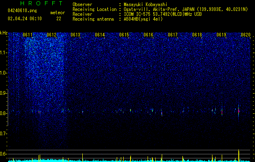Click the date stamp 02.04.24 06:10
The height and width of the screenshot is (162, 255).
coord(25,19)
